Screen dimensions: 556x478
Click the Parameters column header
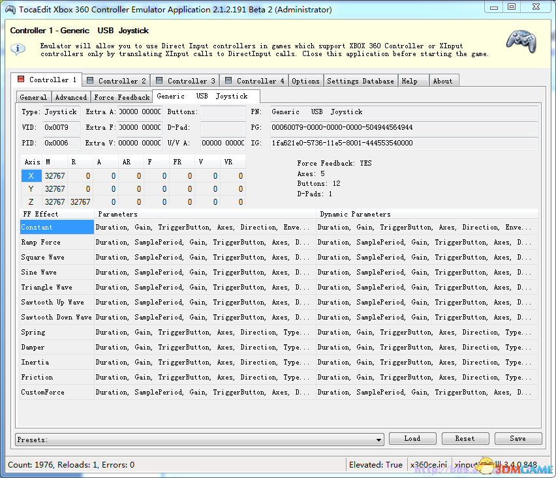click(x=205, y=214)
